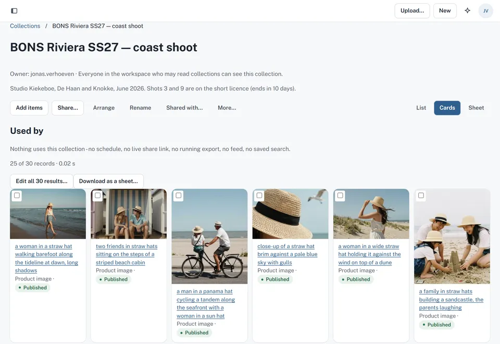The width and height of the screenshot is (500, 344).
Task: Click Download as a sheet...
Action: [108, 181]
